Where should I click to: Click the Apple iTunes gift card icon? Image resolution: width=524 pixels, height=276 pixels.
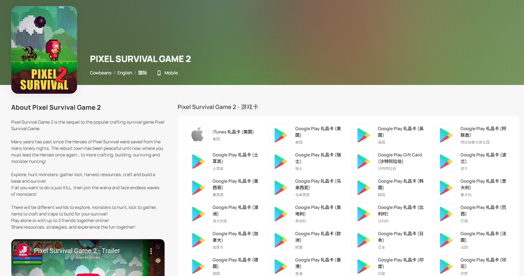[x=197, y=135]
